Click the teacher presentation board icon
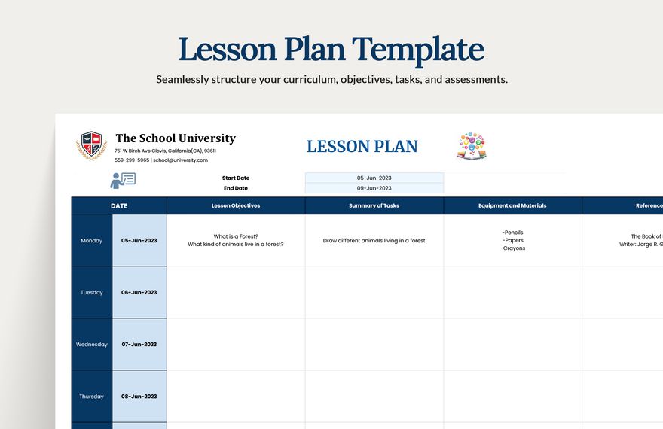The height and width of the screenshot is (429, 663). click(123, 180)
